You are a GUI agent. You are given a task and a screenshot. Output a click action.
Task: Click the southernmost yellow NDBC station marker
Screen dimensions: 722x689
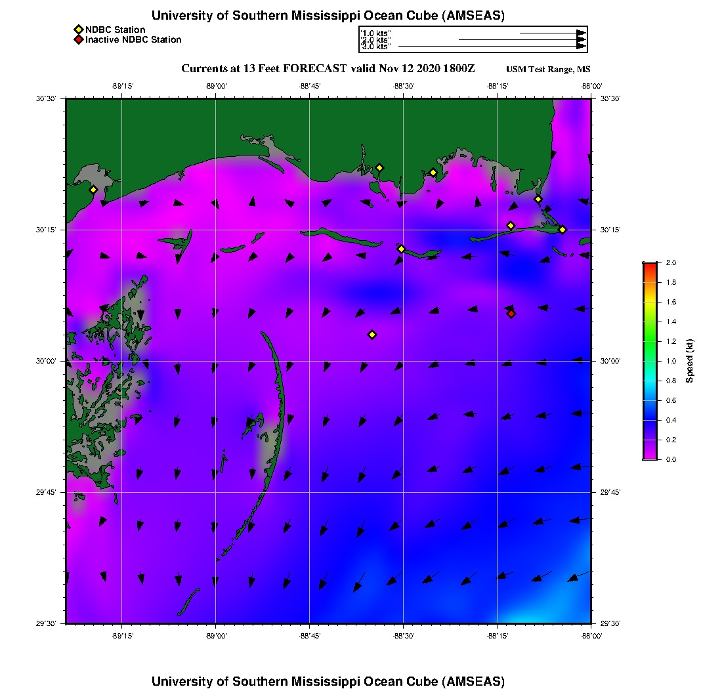pyautogui.click(x=372, y=335)
